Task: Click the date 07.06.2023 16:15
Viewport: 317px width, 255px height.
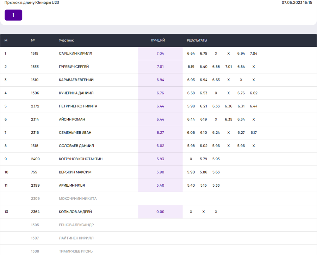Action: pos(297,2)
